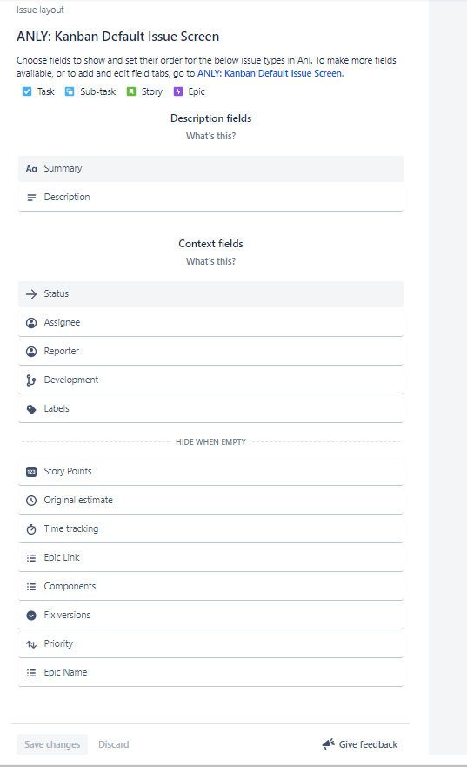Screen dimensions: 467x767
Task: Click the Summary field text icon
Action: [31, 169]
